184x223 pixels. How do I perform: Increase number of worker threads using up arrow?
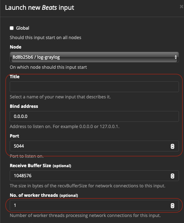tap(172, 204)
